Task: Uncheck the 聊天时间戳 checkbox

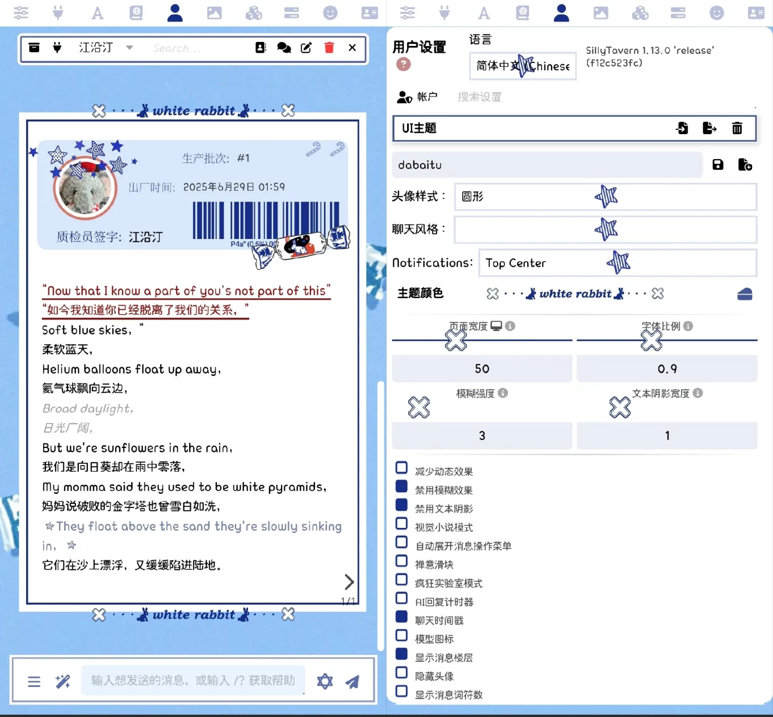Action: 402,617
